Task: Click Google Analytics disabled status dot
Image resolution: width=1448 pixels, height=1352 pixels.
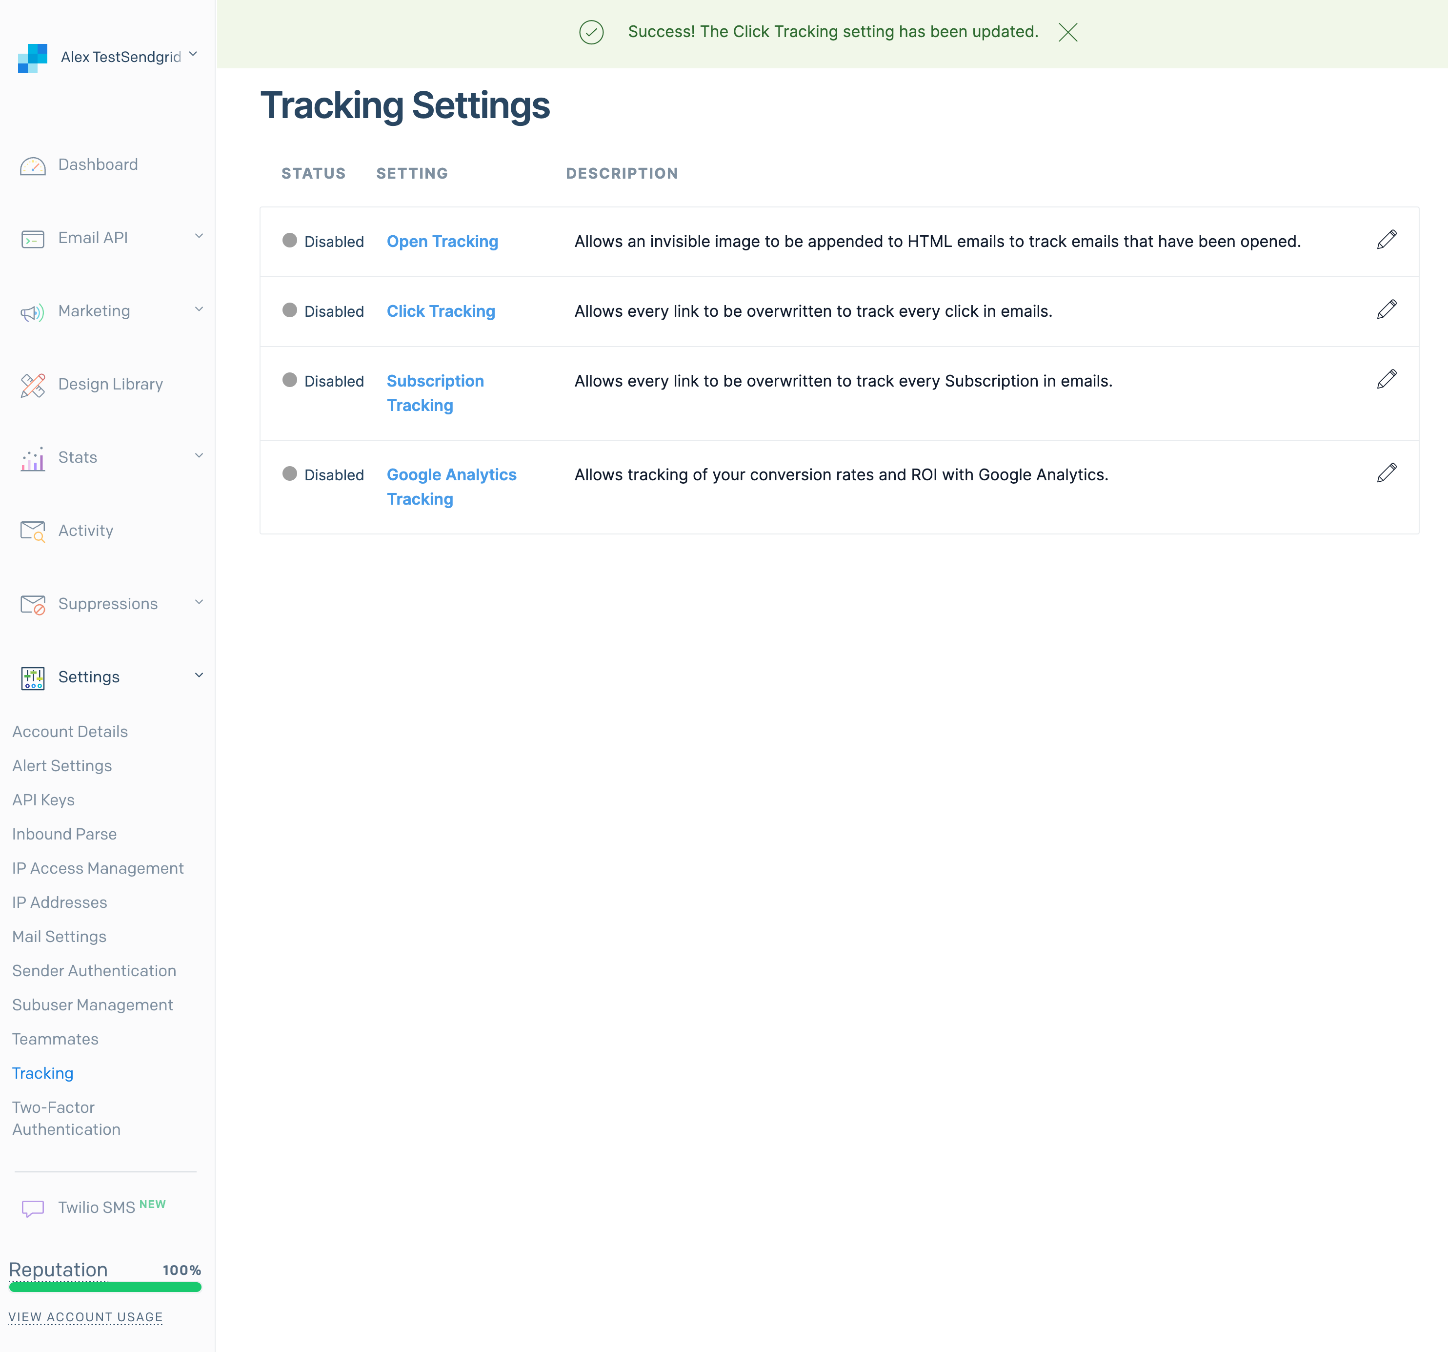Action: coord(290,474)
